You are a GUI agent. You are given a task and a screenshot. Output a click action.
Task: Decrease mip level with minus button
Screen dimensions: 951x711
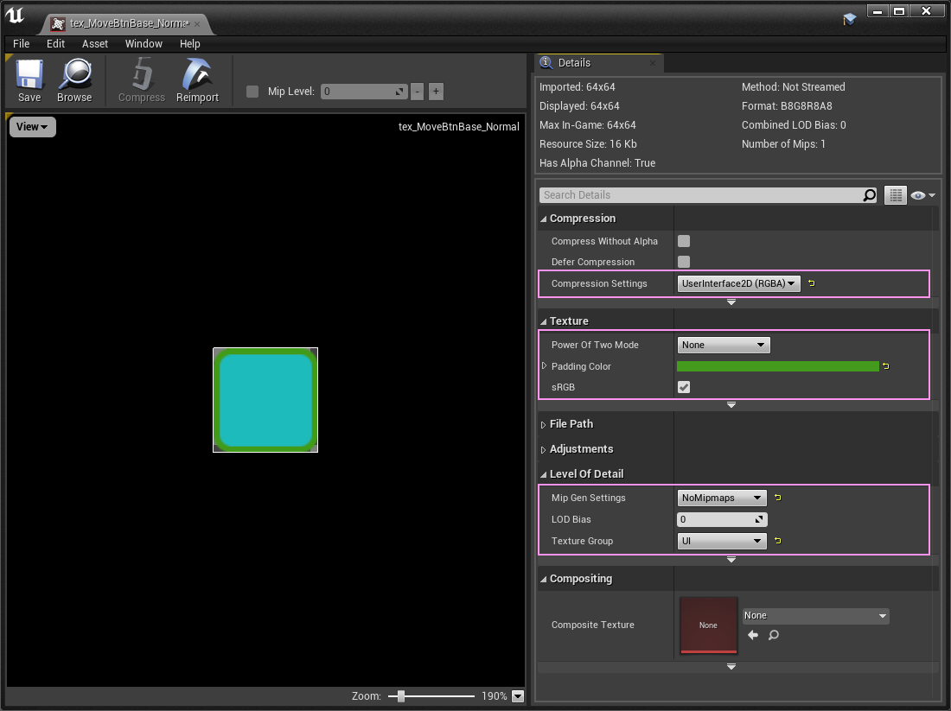pos(418,92)
